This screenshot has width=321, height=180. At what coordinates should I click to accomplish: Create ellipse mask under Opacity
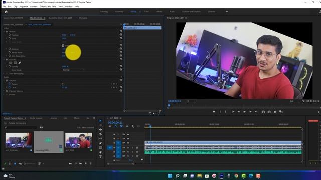[x=11, y=63]
